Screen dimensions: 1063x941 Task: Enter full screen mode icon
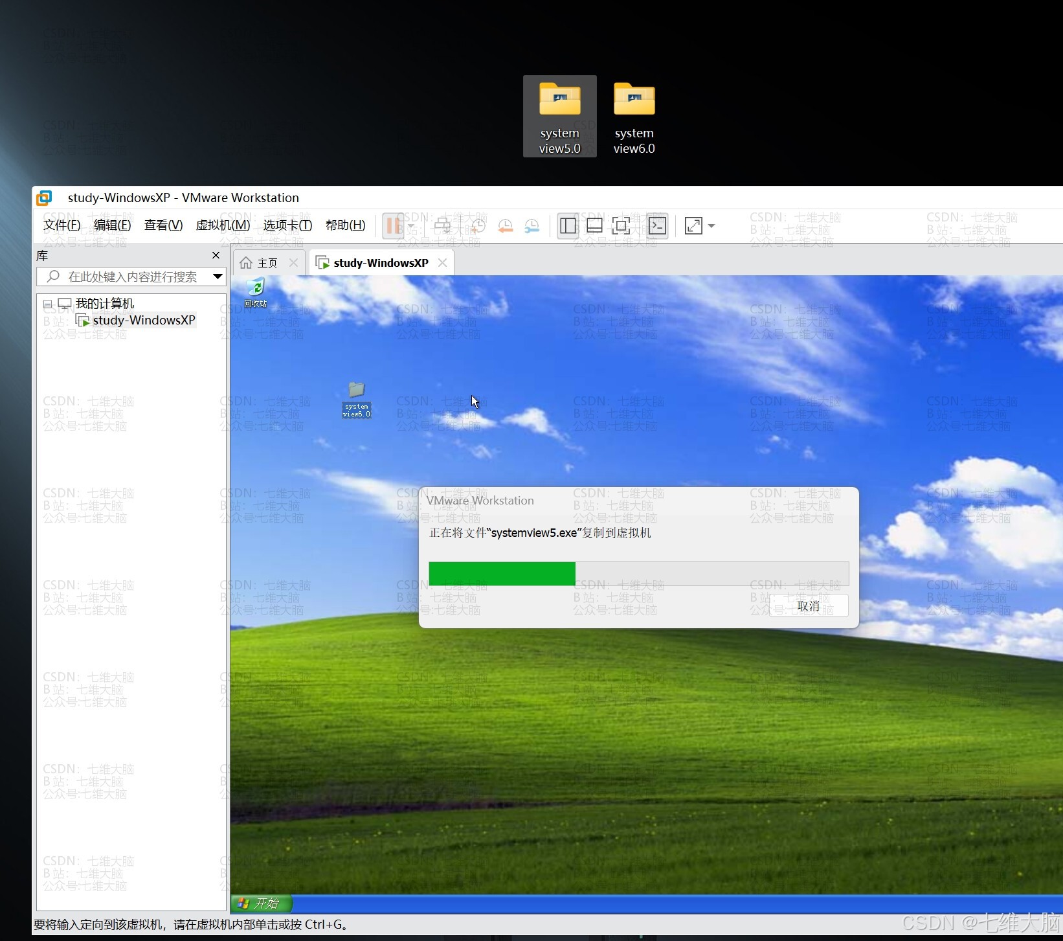pos(621,226)
